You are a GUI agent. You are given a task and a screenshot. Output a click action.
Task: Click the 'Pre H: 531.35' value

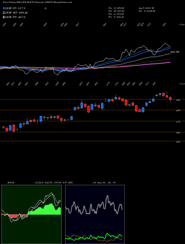(116, 11)
